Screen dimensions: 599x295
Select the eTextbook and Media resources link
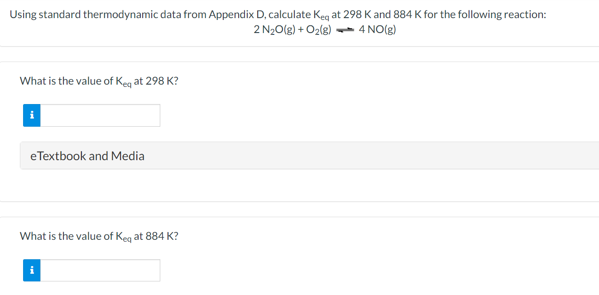coord(87,156)
